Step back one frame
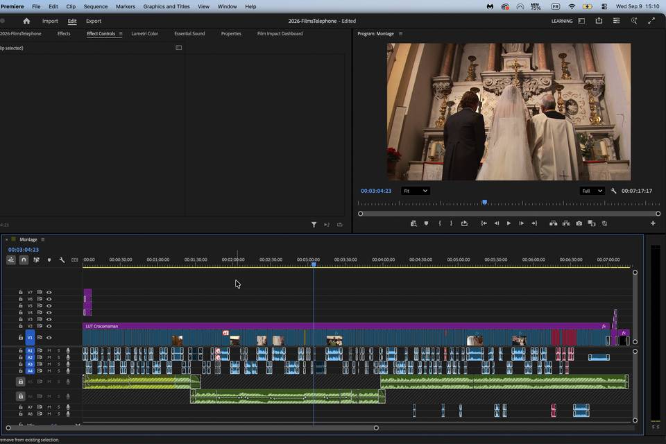Image resolution: width=666 pixels, height=444 pixels. (497, 223)
